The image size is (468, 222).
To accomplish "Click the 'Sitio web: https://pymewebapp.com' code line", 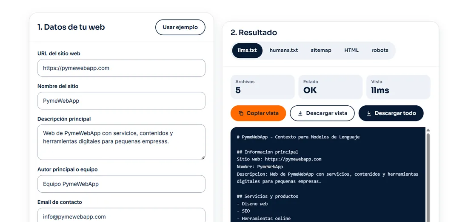I will [x=279, y=159].
